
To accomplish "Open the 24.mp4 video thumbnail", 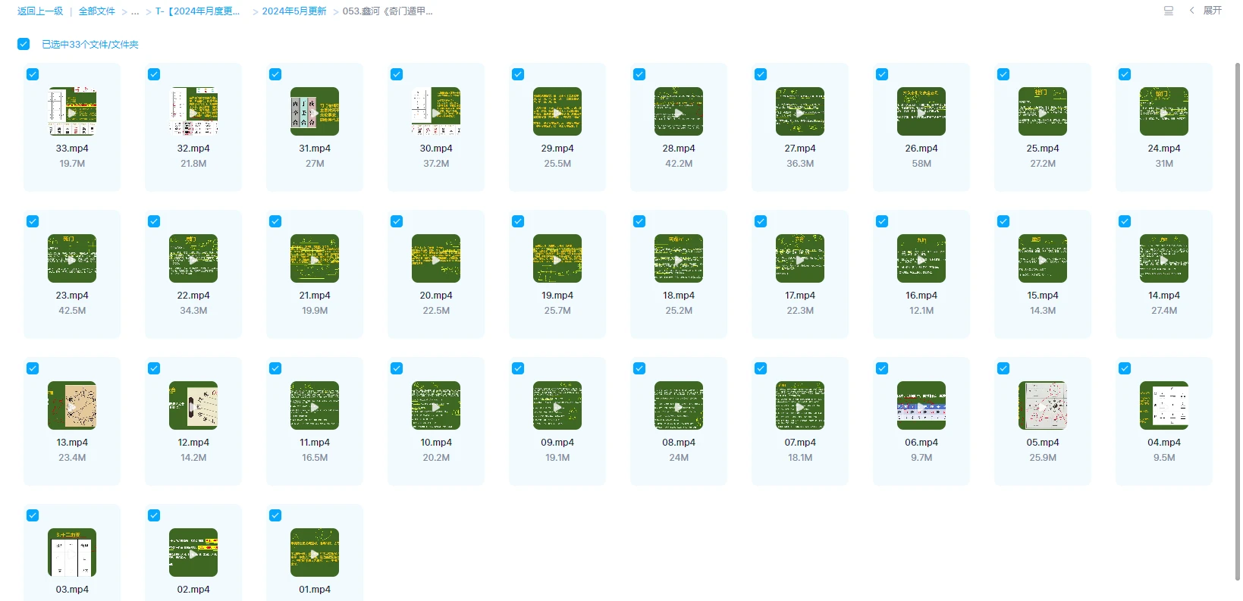I will (1164, 111).
